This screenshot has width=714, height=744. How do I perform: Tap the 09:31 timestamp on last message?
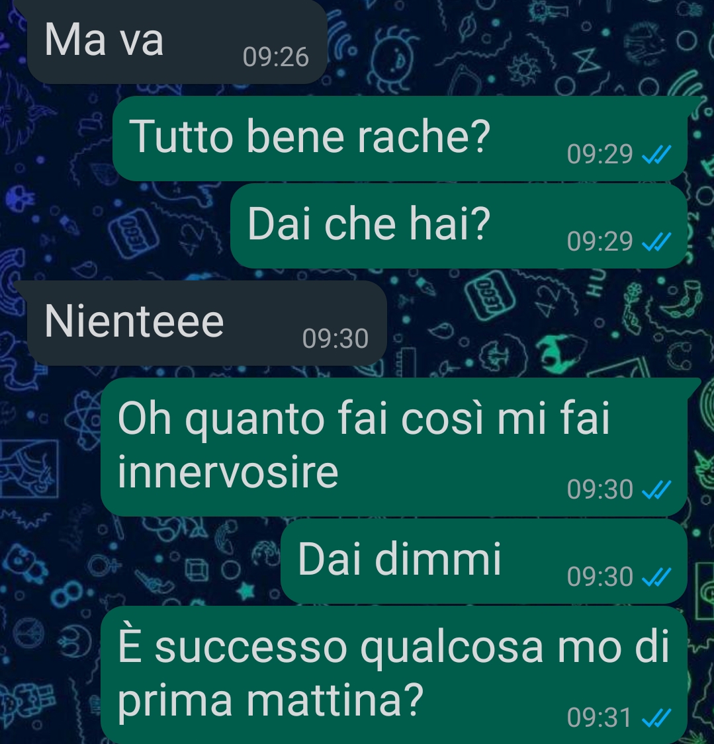coord(599,718)
